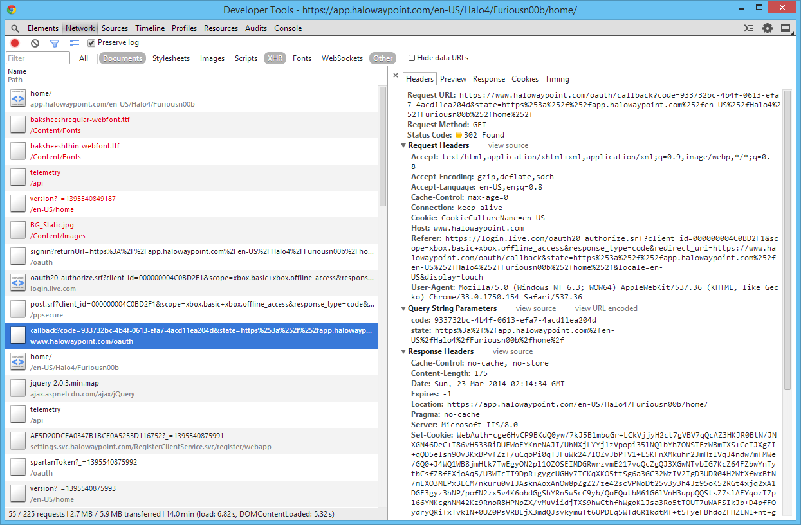Viewport: 801px width, 525px height.
Task: Open the Sources panel
Action: pos(115,28)
